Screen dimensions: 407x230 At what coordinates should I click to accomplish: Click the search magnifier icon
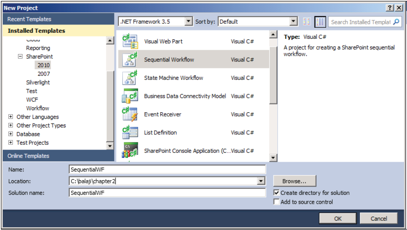click(396, 22)
